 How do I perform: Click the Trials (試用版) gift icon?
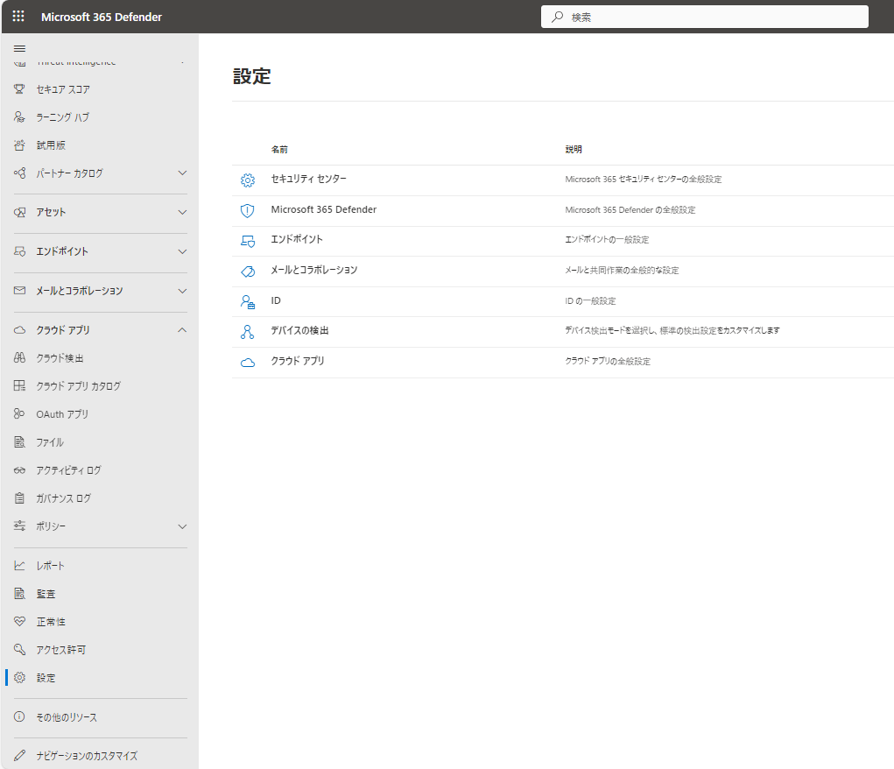point(19,145)
